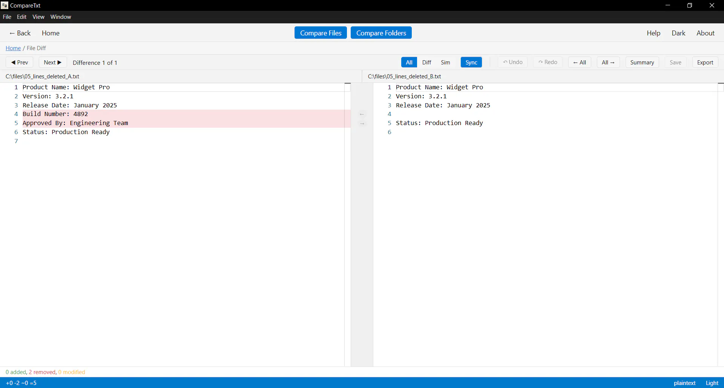
Task: Follow the Home breadcrumb link
Action: coord(13,48)
